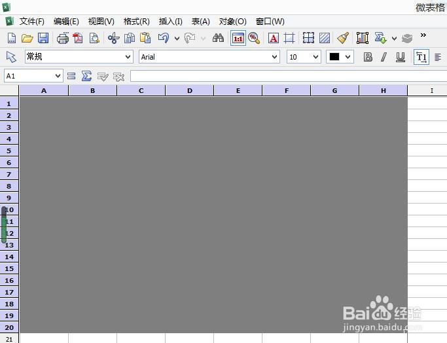Click app icon beside 文件 menu
Screen dimensions: 447x343
[9, 21]
